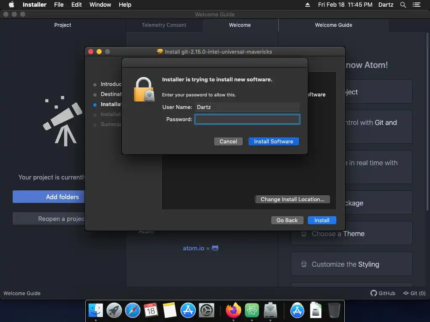Click Go Back in the installer
The width and height of the screenshot is (430, 322).
pos(287,220)
